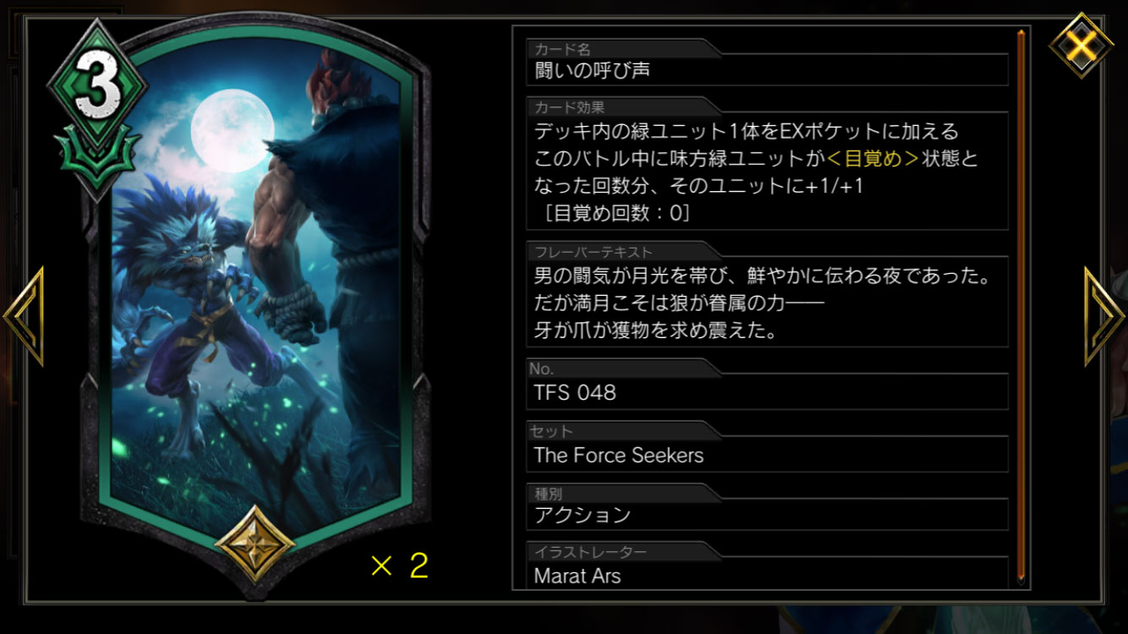The image size is (1128, 634).
Task: Go to next card with right arrow
Action: click(1104, 317)
